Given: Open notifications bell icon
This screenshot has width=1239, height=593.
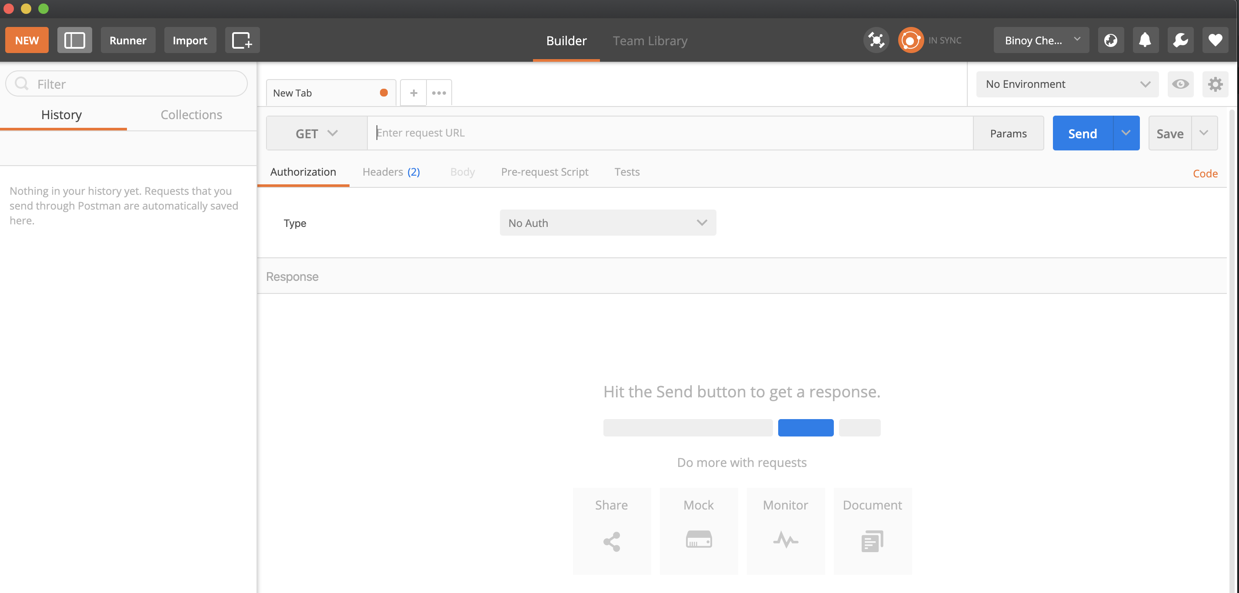Looking at the screenshot, I should 1145,40.
